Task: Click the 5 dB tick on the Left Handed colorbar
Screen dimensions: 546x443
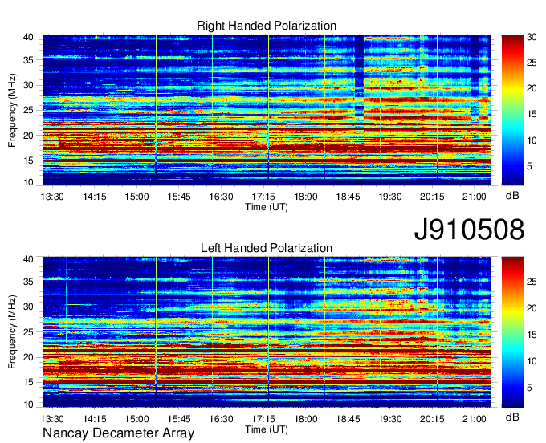Action: pyautogui.click(x=529, y=388)
